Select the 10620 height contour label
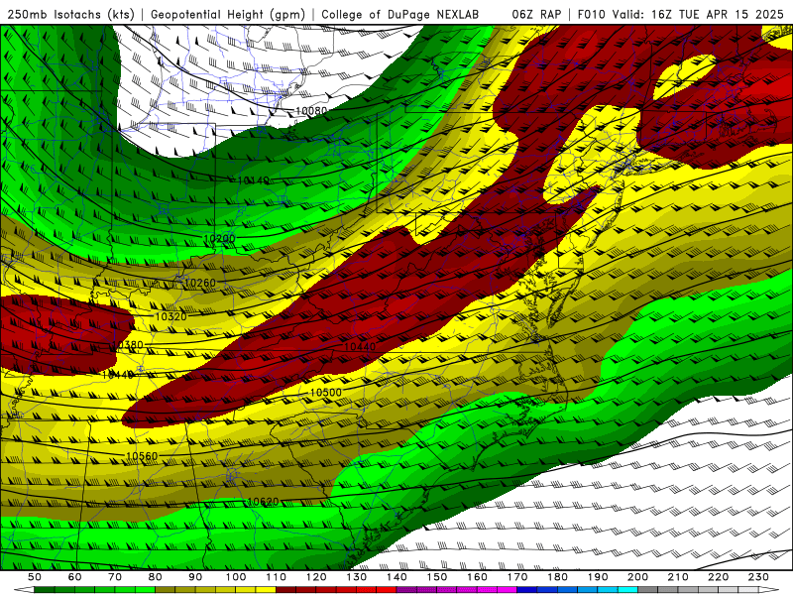 click(x=263, y=502)
